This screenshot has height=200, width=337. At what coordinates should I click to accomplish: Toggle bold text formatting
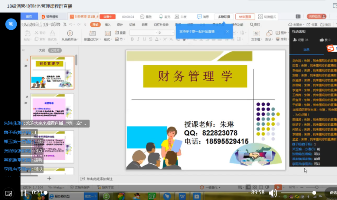[132, 39]
